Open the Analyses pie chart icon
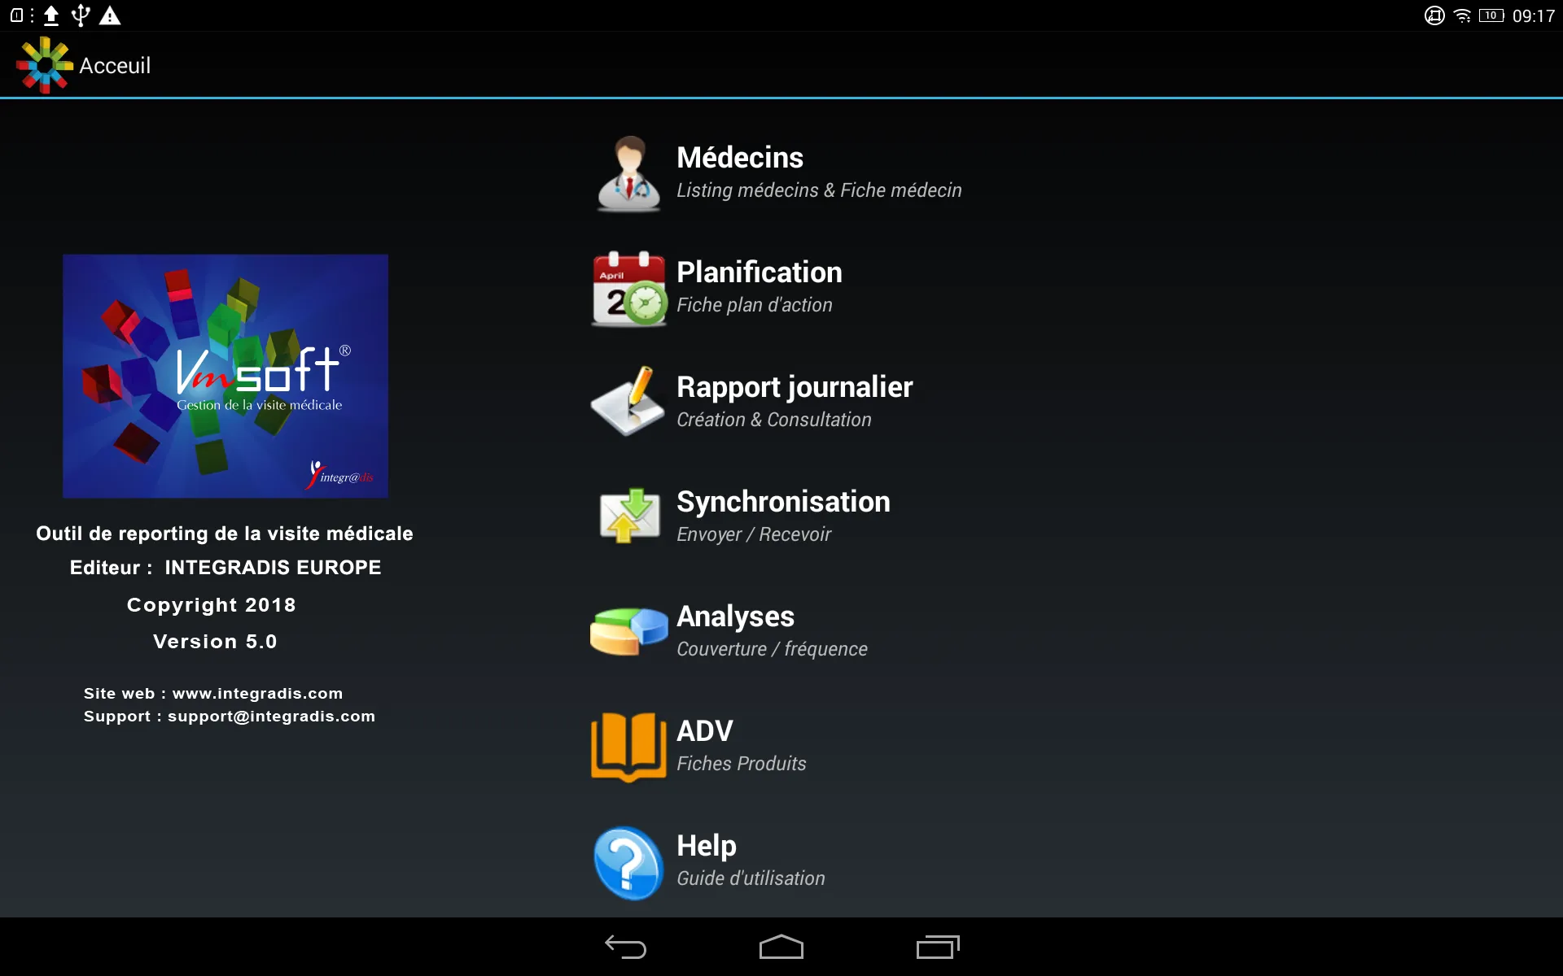This screenshot has width=1563, height=976. point(628,631)
